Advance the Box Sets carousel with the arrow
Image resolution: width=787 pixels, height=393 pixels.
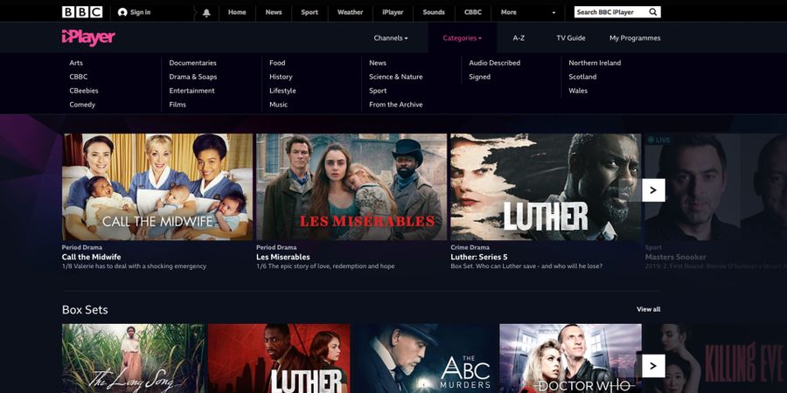653,366
